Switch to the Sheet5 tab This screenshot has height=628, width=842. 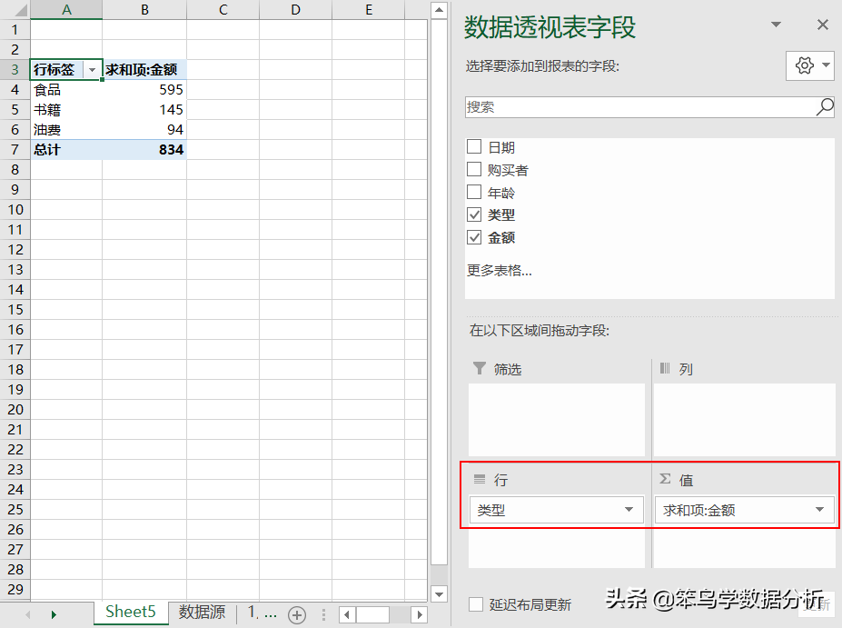(x=131, y=612)
